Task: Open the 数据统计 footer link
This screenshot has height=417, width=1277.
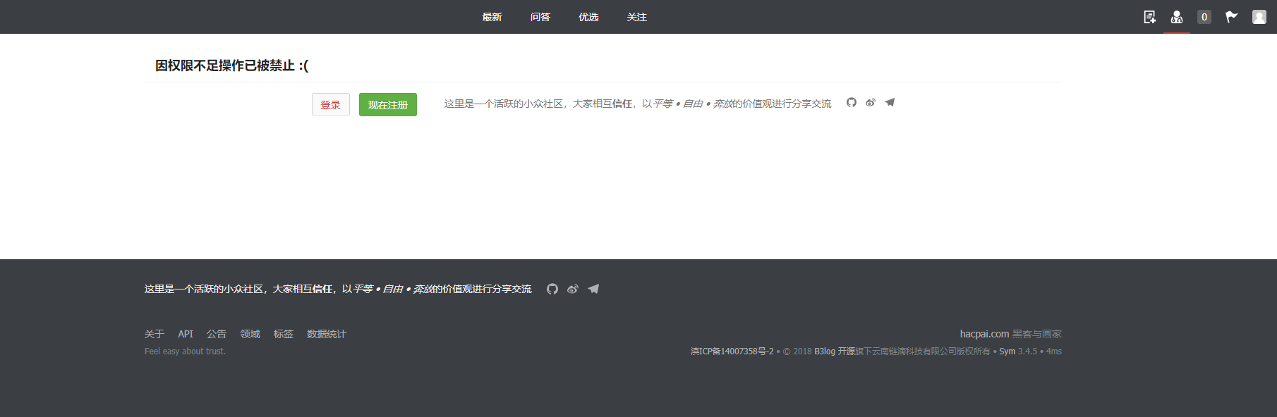Action: (327, 334)
